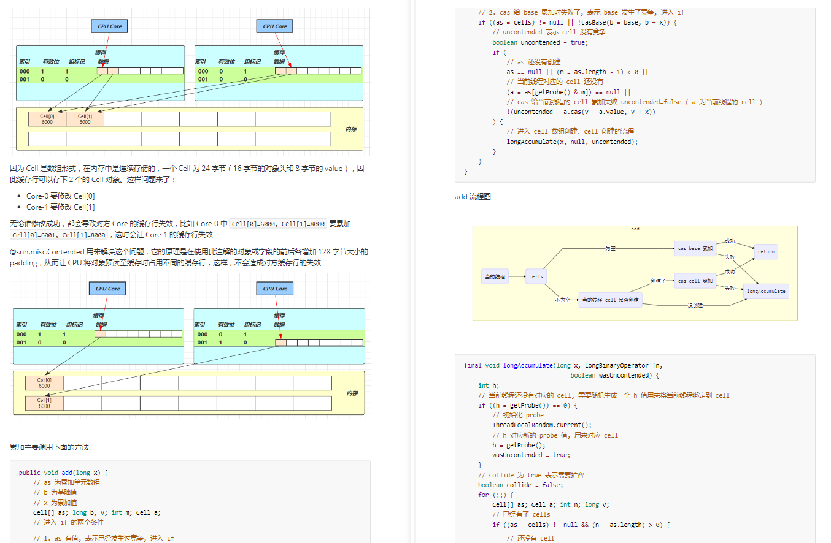Viewport: 831px width, 543px height.
Task: Select the "cells" node in the flowchart
Action: click(x=536, y=276)
